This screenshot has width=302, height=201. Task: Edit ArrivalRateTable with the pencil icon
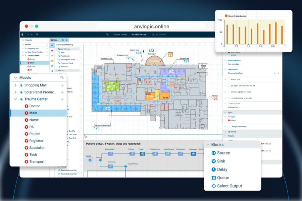274,73
